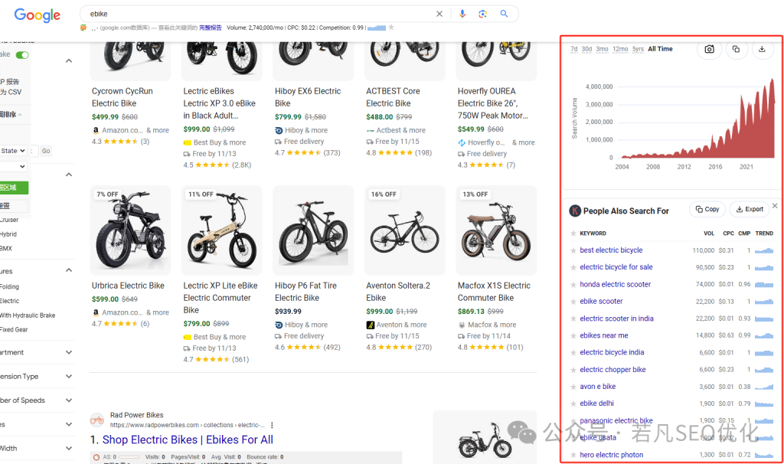Select the Fixed Gear filter
The image size is (784, 464).
click(x=14, y=329)
